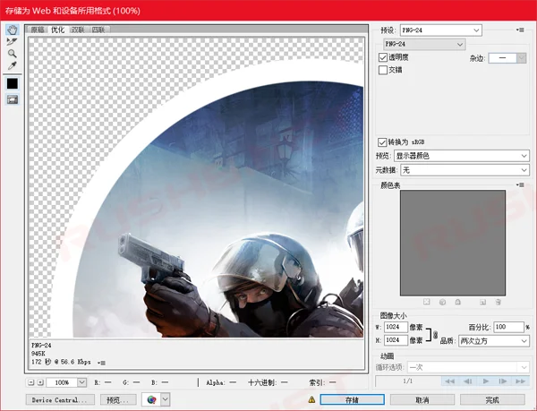Click the 完成 done button
The width and height of the screenshot is (537, 411).
coord(492,399)
